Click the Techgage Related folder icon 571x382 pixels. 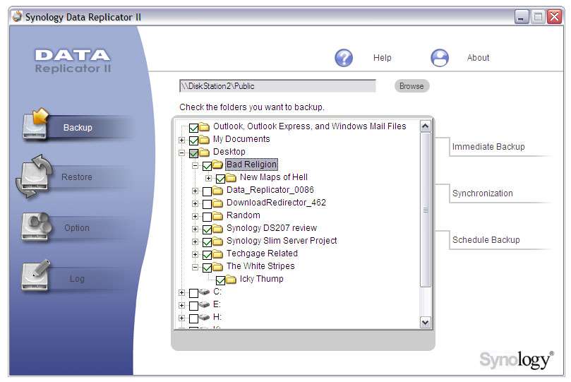click(217, 253)
